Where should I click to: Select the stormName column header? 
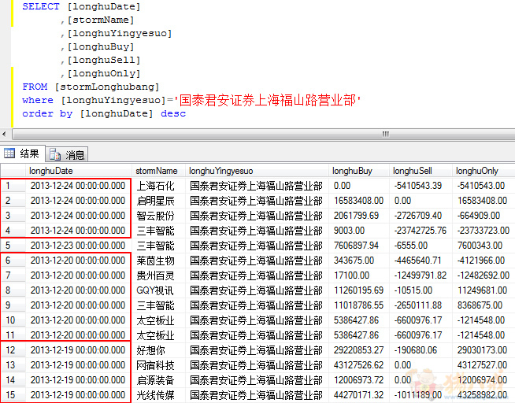tap(158, 171)
